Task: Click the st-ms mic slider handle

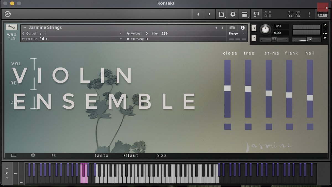Action: pos(269,93)
